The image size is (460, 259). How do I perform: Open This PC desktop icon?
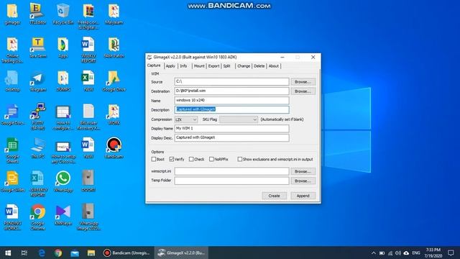tap(37, 148)
